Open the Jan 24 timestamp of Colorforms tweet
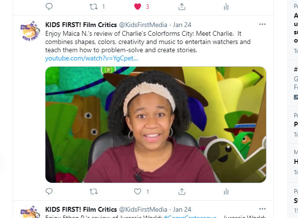 click(182, 25)
